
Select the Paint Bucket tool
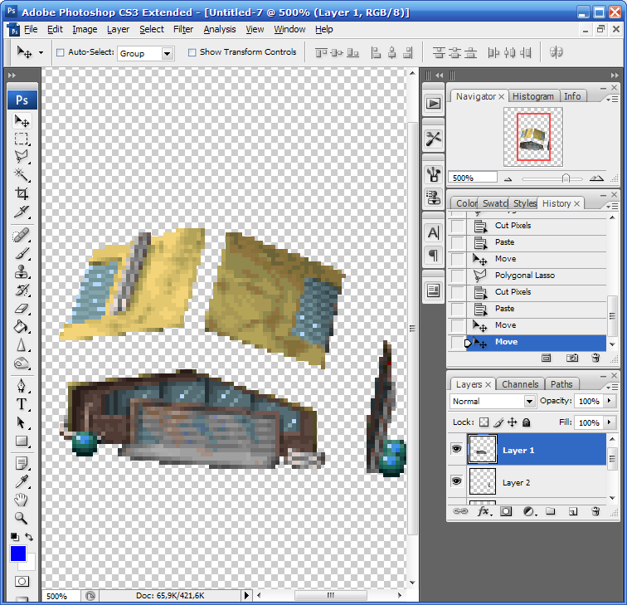point(22,327)
